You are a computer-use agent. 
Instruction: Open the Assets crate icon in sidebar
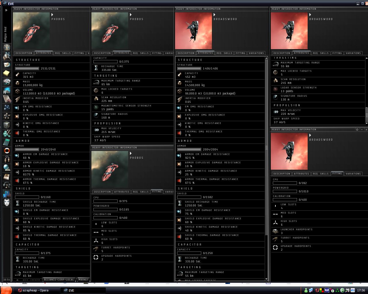coord(7,125)
